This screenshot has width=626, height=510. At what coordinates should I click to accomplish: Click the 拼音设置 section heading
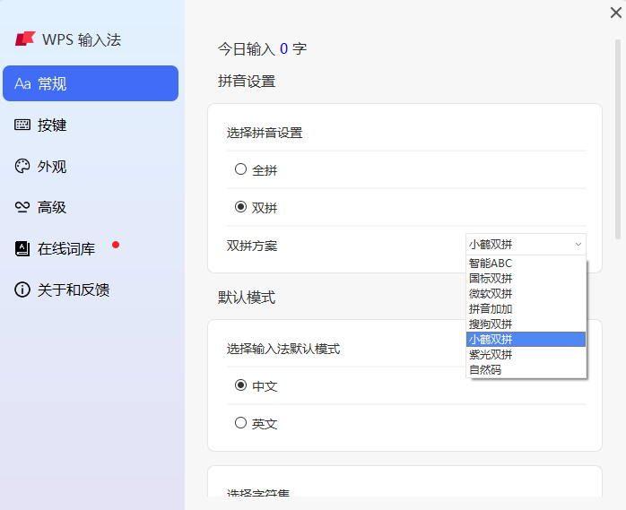247,82
